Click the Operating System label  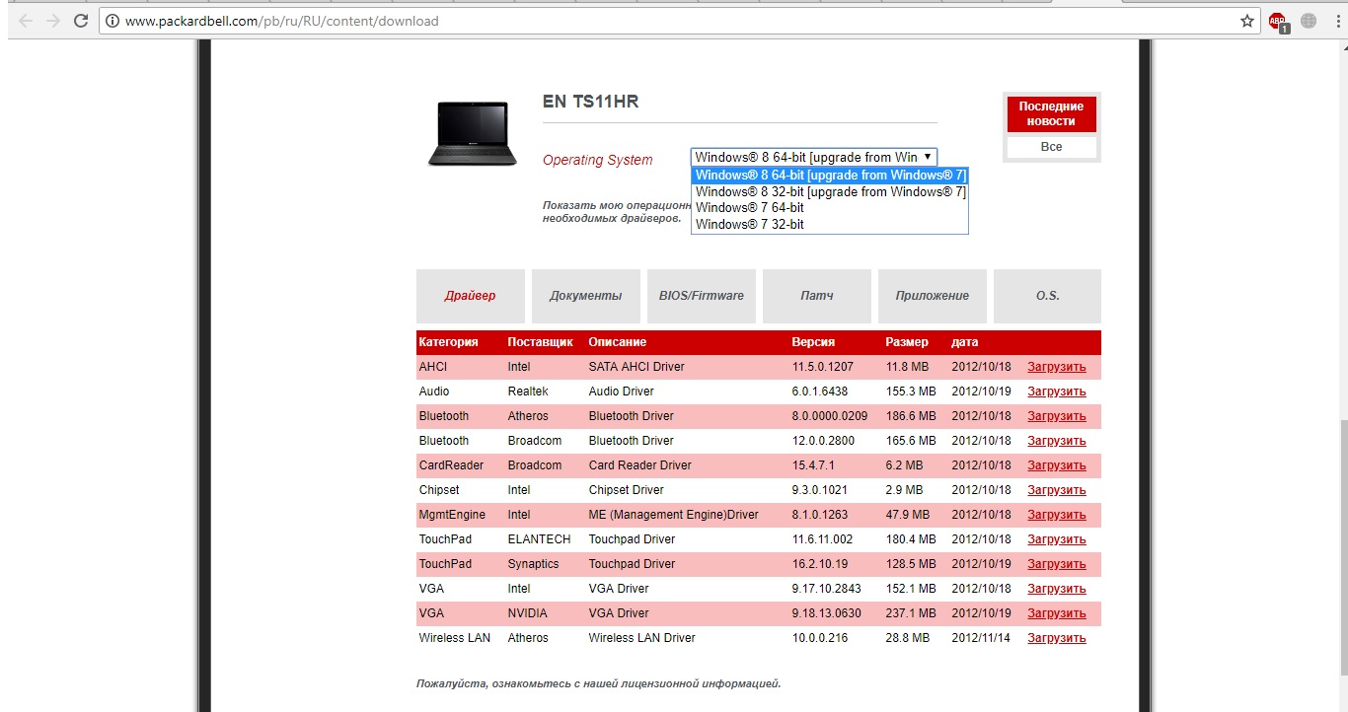[x=597, y=160]
